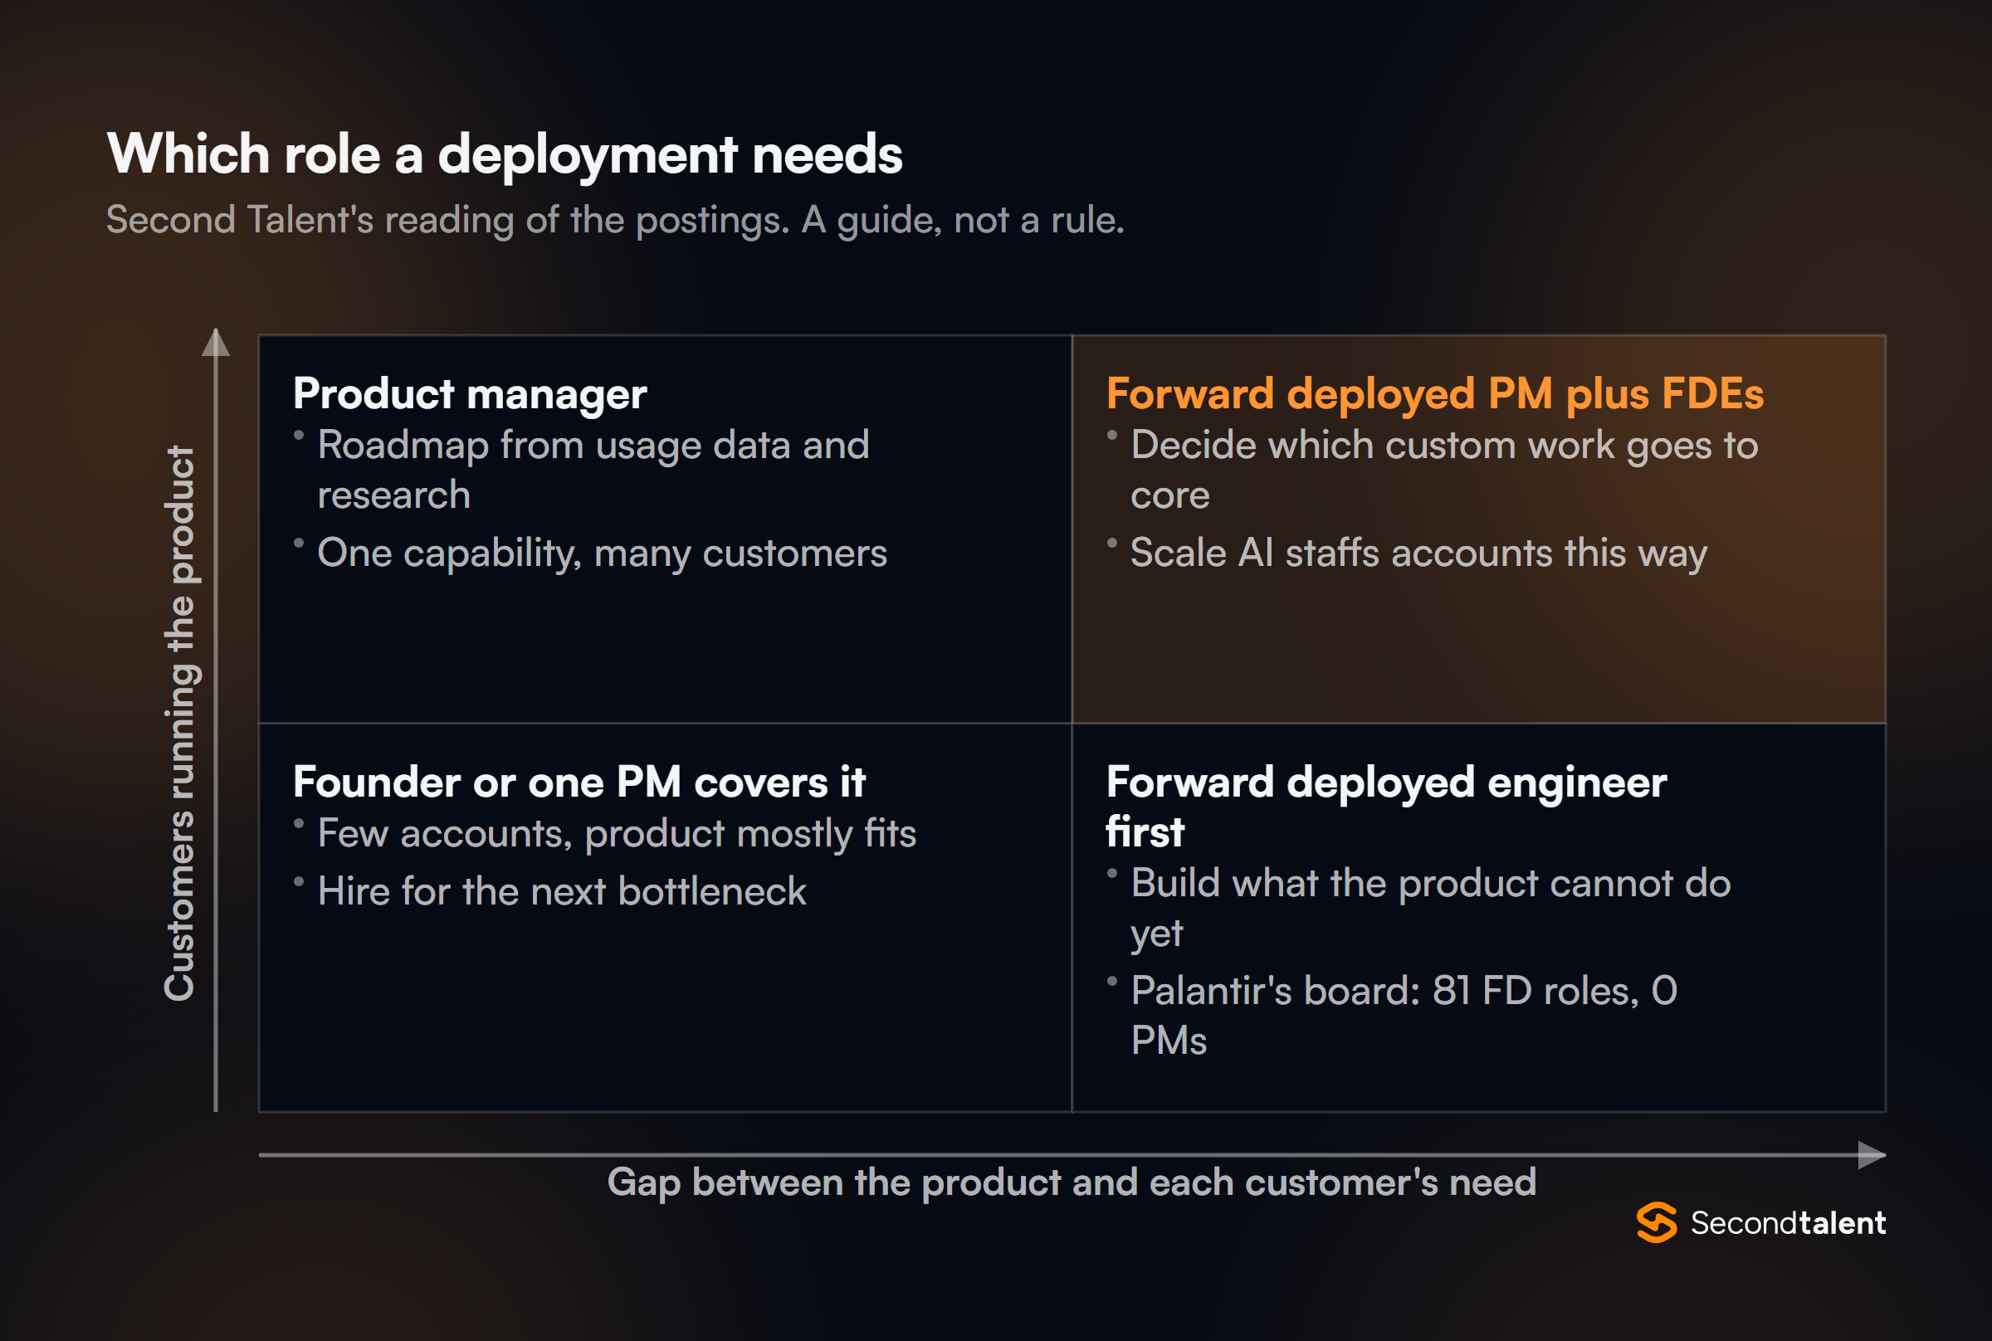Click the title 'Which role a deployment needs'
Screen dimensions: 1992x1341
(x=505, y=154)
